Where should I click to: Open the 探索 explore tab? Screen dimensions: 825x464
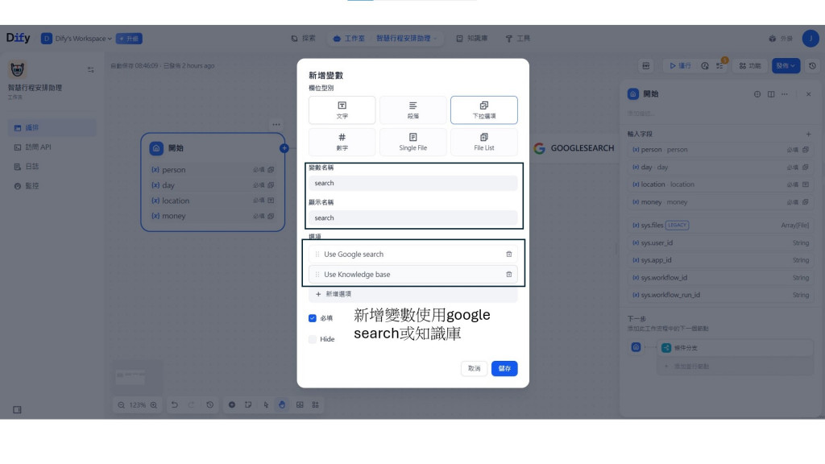tap(304, 39)
